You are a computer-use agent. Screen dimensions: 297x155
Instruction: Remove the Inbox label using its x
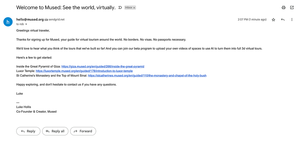pyautogui.click(x=134, y=8)
